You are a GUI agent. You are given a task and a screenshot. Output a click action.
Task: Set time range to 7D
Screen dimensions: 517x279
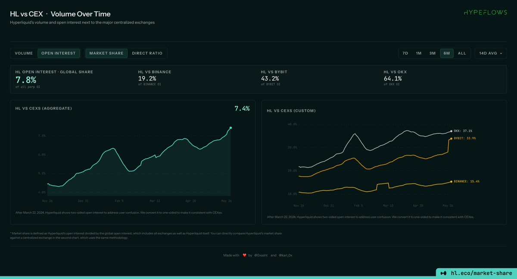(x=405, y=53)
